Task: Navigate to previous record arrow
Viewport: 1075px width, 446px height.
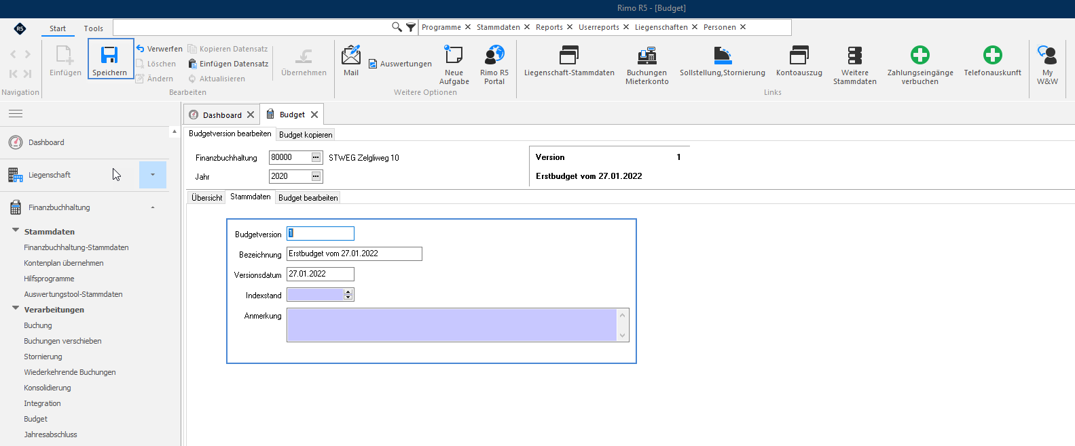Action: click(13, 54)
